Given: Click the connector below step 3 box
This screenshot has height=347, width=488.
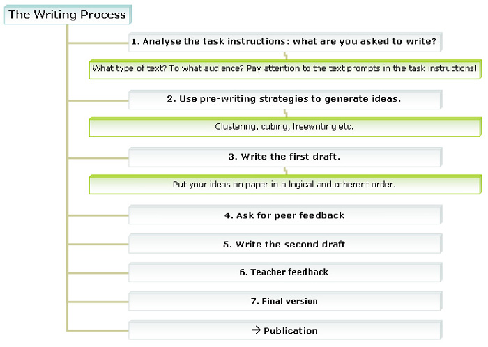Looking at the screenshot, I should point(285,171).
